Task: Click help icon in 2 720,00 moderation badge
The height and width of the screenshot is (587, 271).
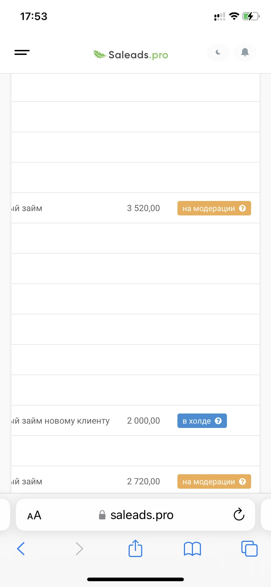Action: (243, 481)
